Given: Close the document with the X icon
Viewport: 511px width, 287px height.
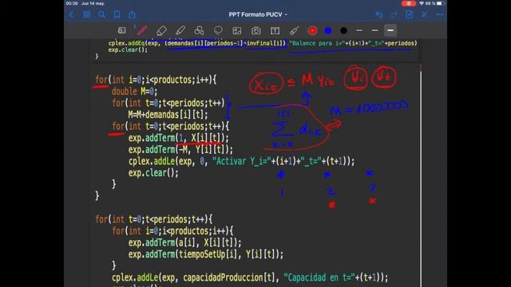Looking at the screenshot, I should (x=424, y=14).
